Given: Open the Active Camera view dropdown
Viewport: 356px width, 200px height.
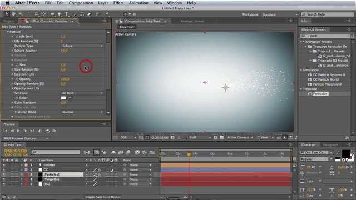Looking at the screenshot, I should pyautogui.click(x=240, y=137).
